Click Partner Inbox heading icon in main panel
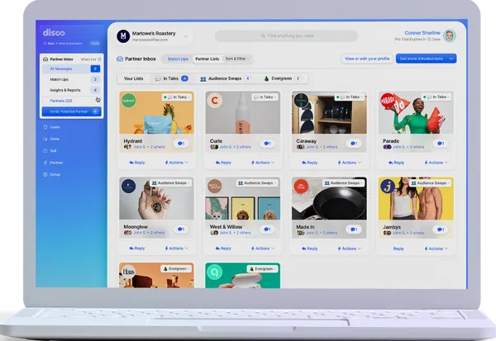 [120, 59]
